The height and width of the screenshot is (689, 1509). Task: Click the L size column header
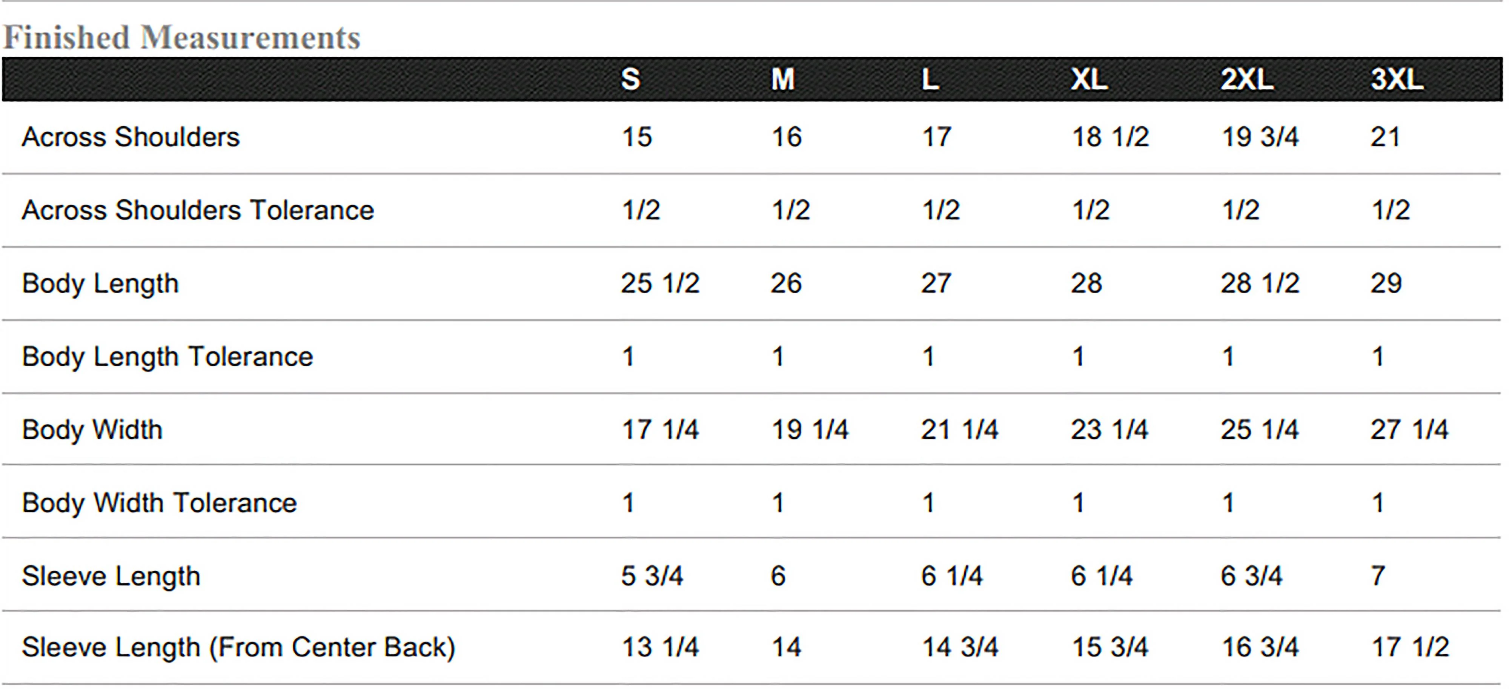click(x=930, y=79)
